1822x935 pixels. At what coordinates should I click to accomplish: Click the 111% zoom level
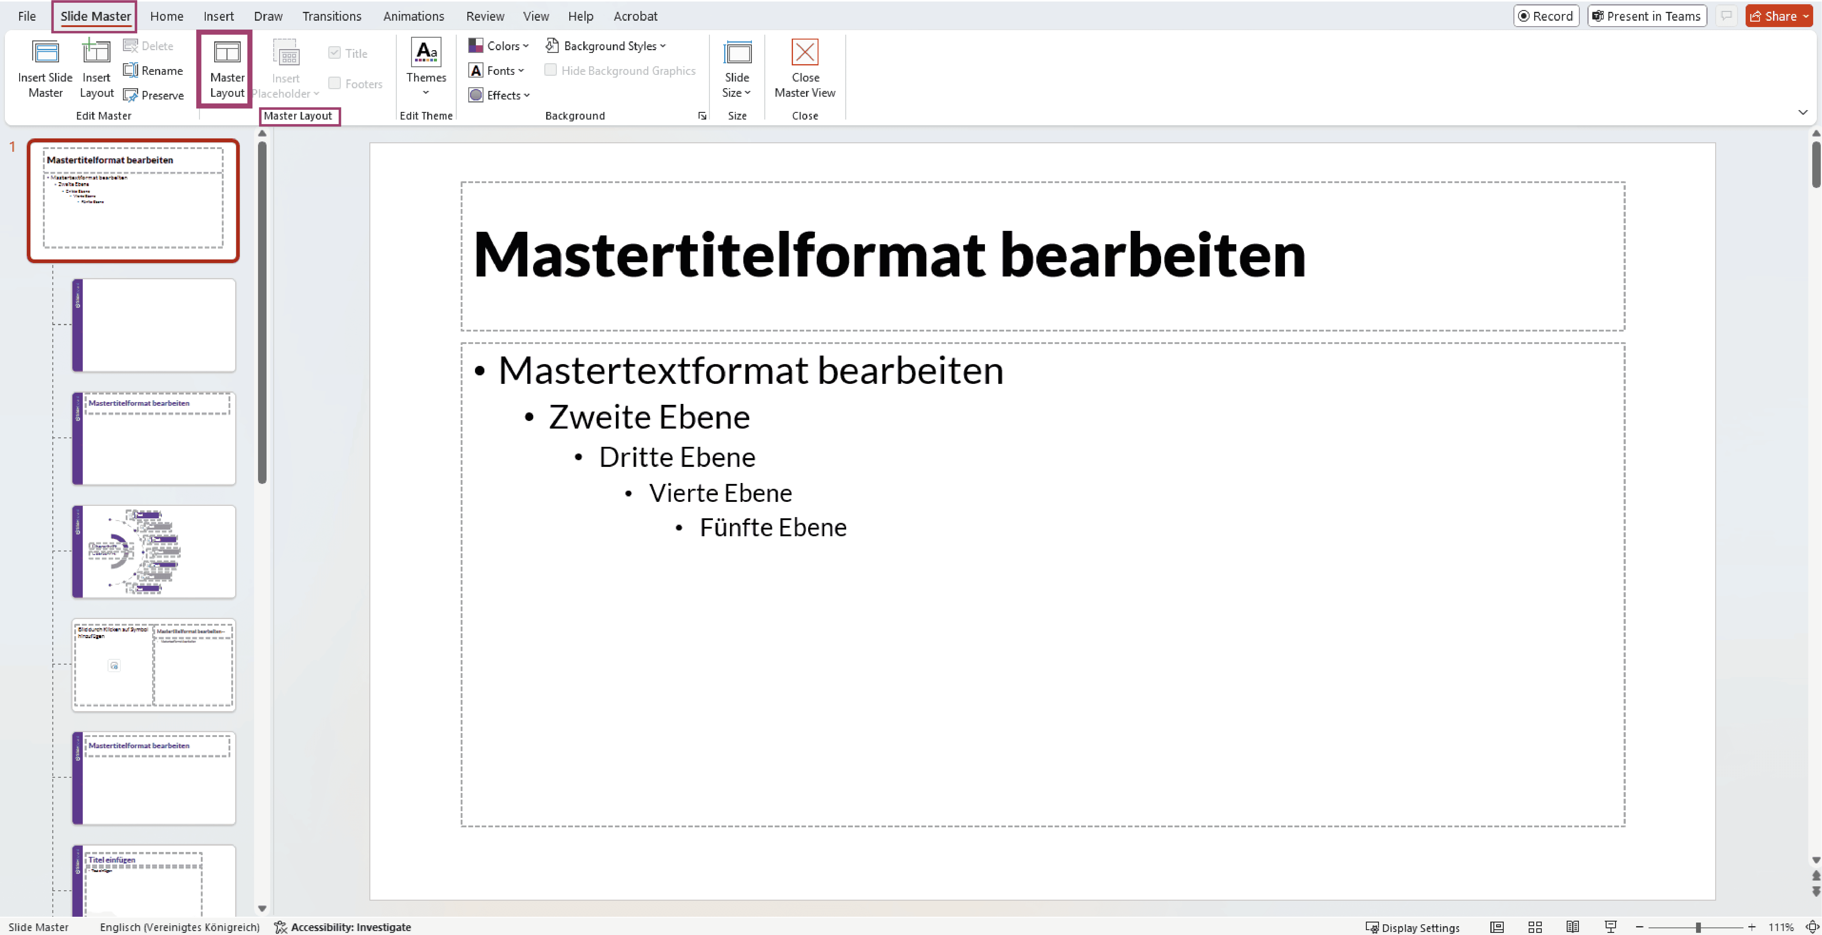[x=1781, y=927]
